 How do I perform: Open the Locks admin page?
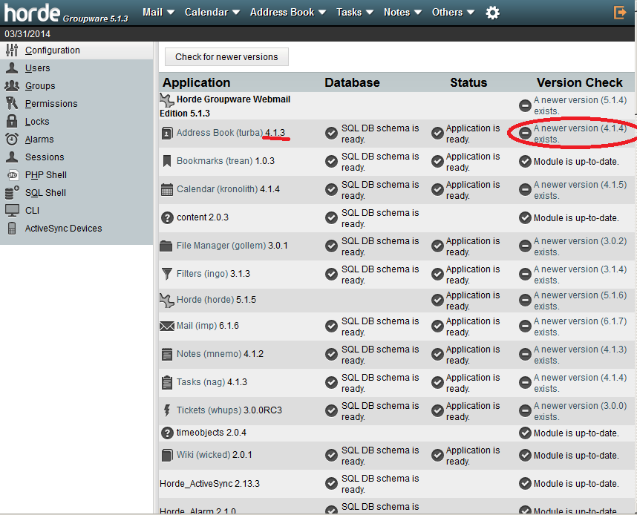click(x=37, y=122)
